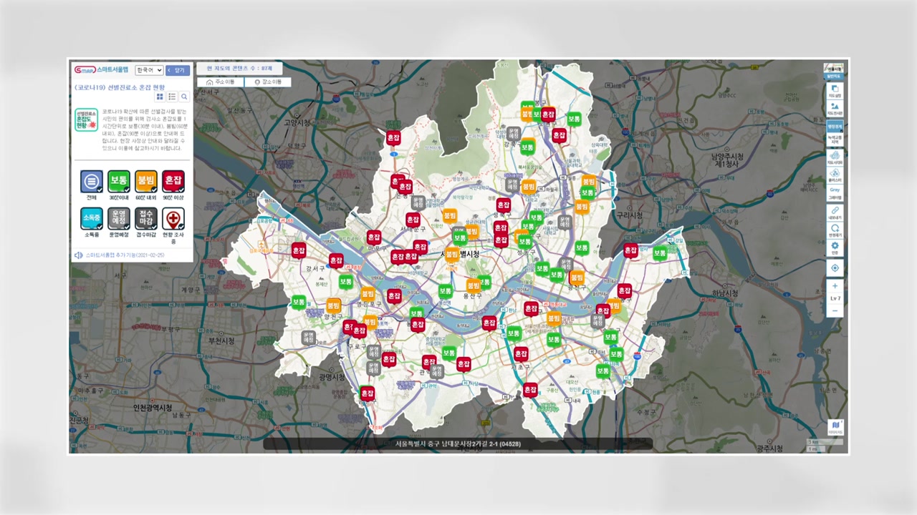Click the 남양주시청 제1청사 map label
Viewport: 917px width, 515px height.
tap(727, 159)
